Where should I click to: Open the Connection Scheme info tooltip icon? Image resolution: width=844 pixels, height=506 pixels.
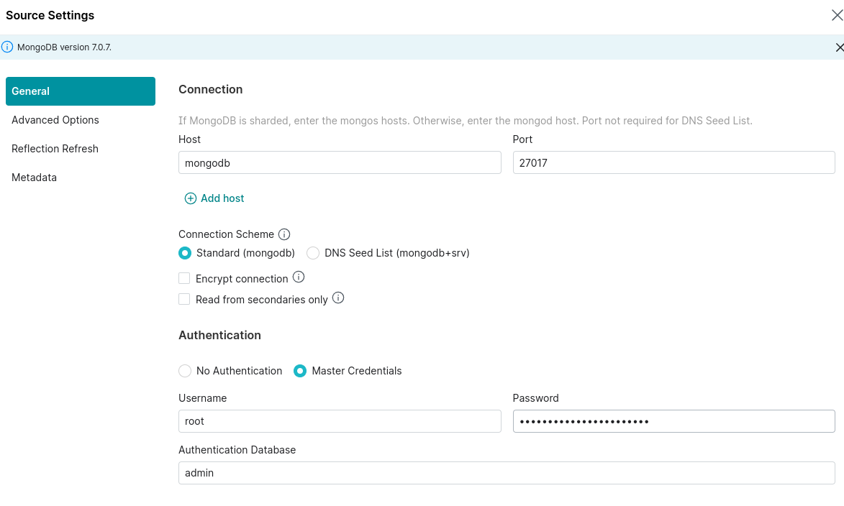coord(284,234)
